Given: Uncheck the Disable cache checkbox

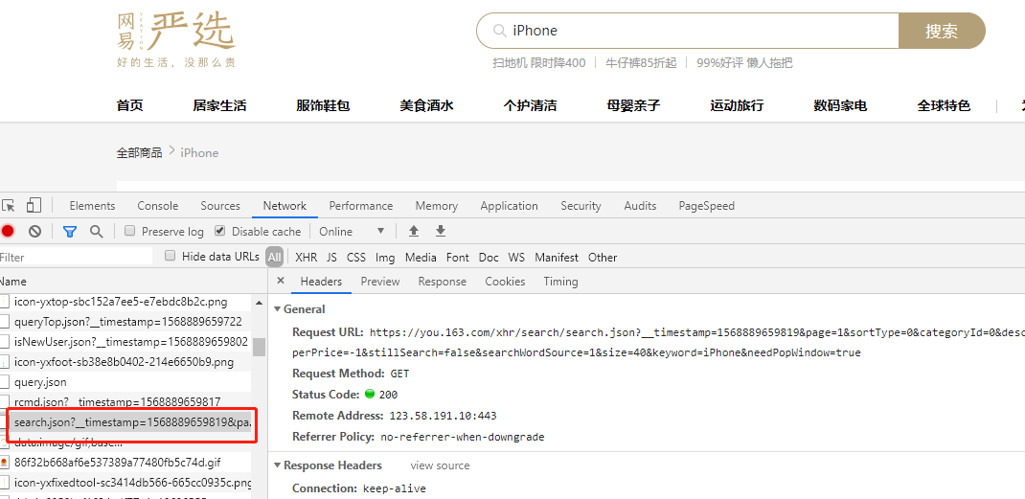Looking at the screenshot, I should (219, 231).
